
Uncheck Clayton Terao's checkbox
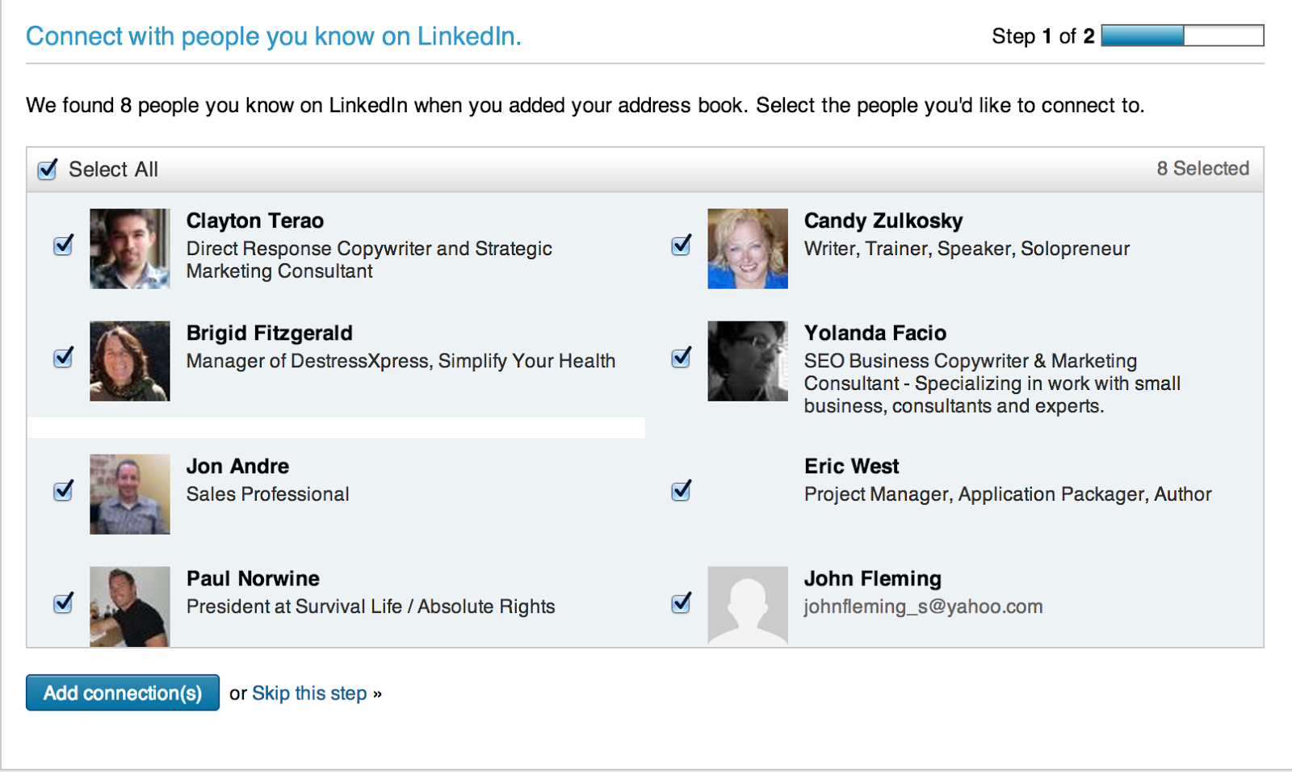63,245
